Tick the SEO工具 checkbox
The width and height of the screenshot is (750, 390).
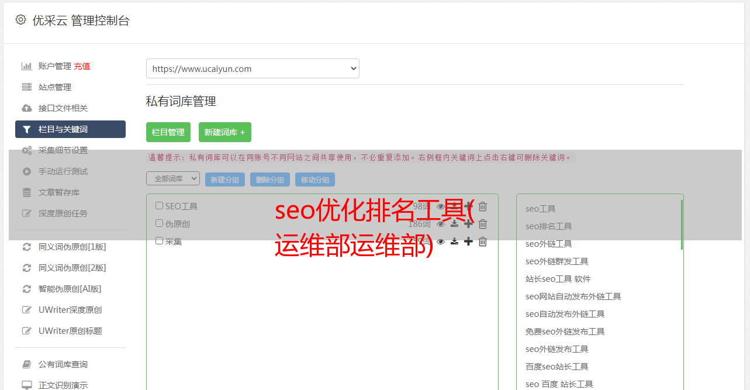pyautogui.click(x=159, y=206)
